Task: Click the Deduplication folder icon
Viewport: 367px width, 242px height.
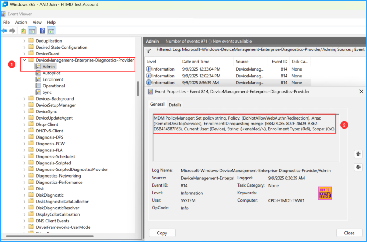Action: pos(31,41)
